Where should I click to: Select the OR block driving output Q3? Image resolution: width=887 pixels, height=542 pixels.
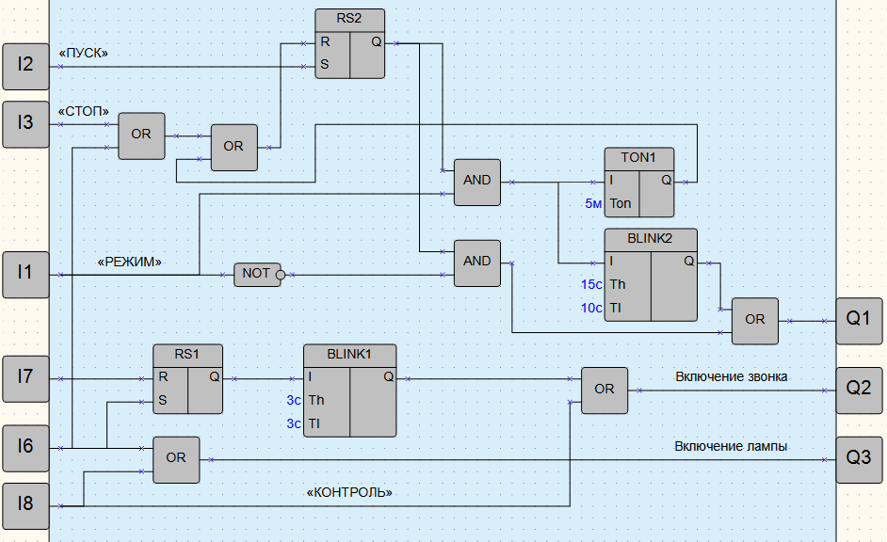pos(176,459)
